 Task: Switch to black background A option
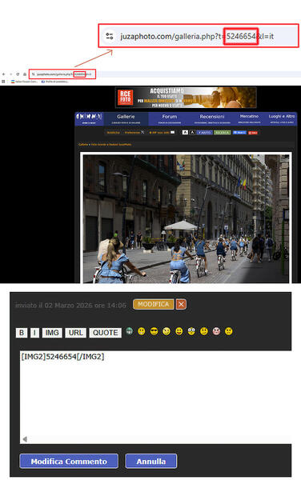tap(192, 132)
